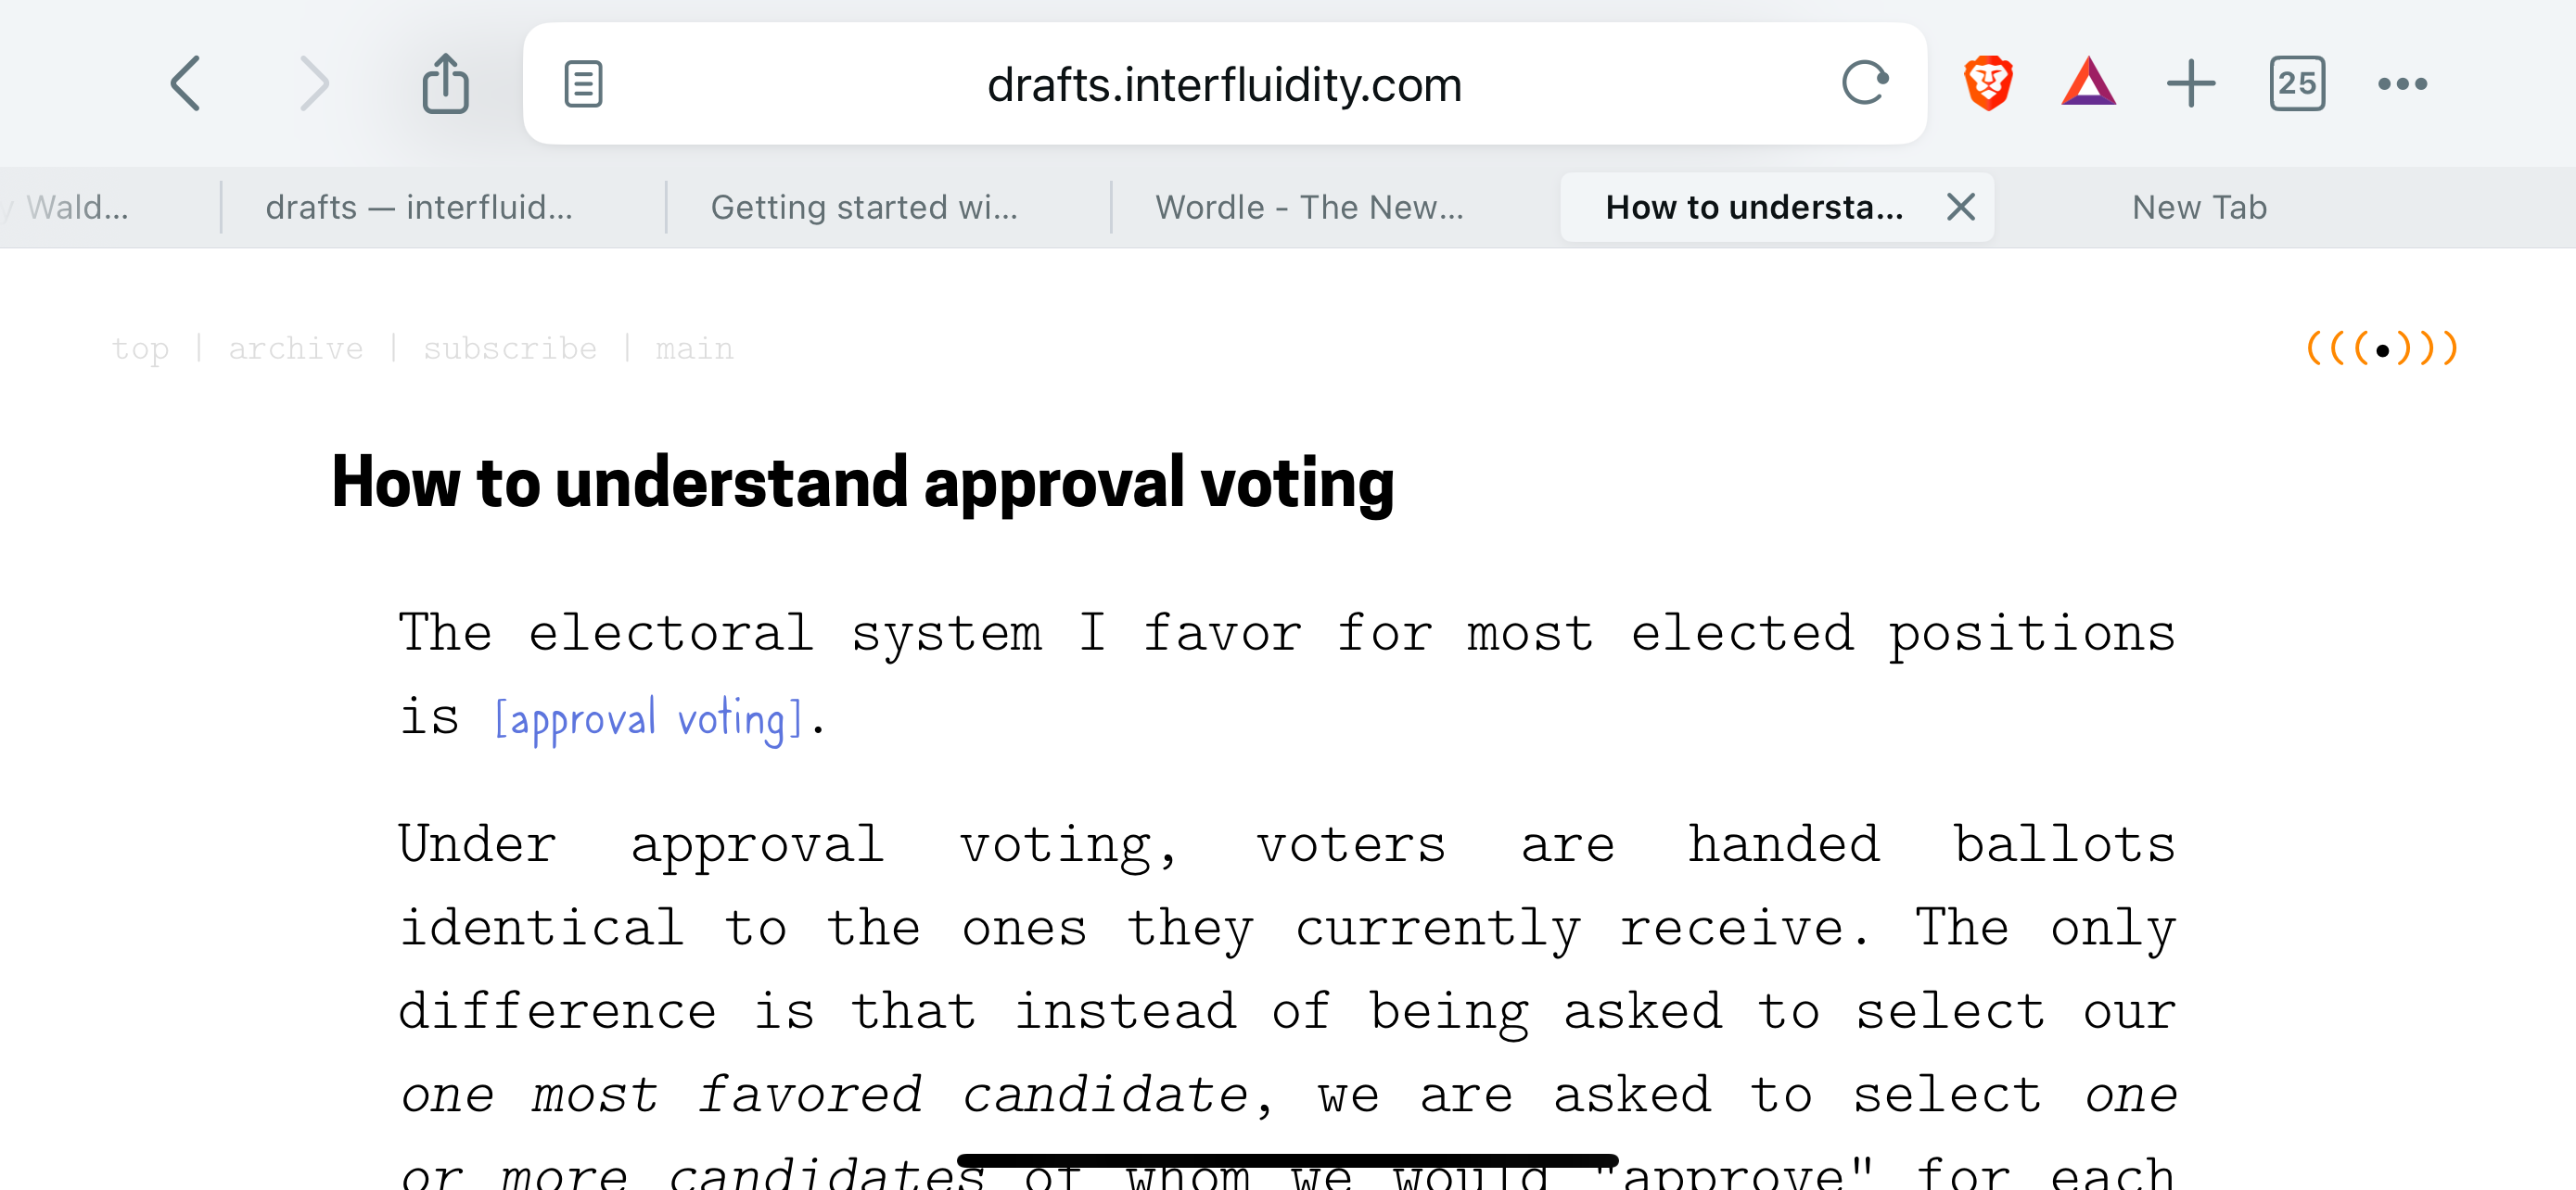Tap the forward navigation arrow
Screen dimensions: 2576x1190
click(314, 84)
